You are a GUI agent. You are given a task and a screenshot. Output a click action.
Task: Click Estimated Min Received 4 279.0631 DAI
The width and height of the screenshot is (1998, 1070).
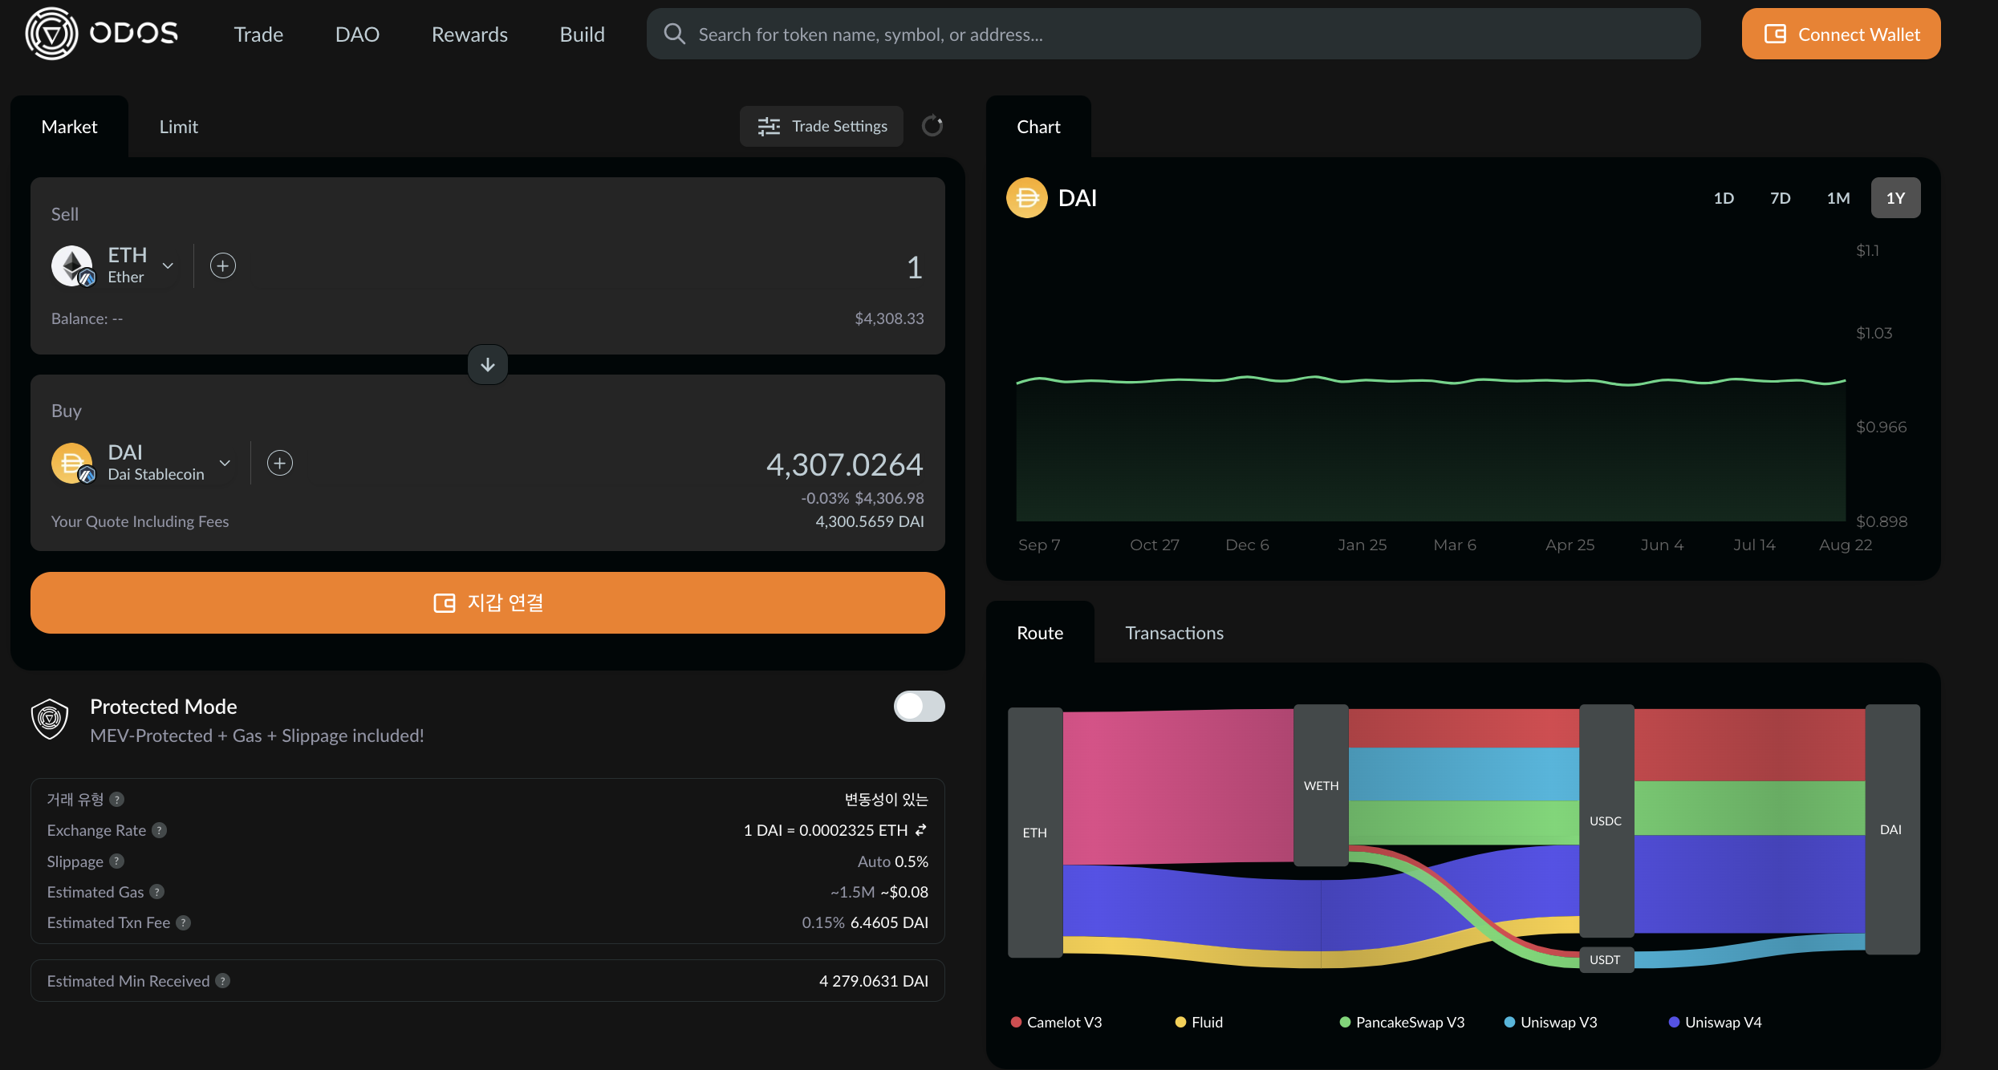pyautogui.click(x=873, y=980)
